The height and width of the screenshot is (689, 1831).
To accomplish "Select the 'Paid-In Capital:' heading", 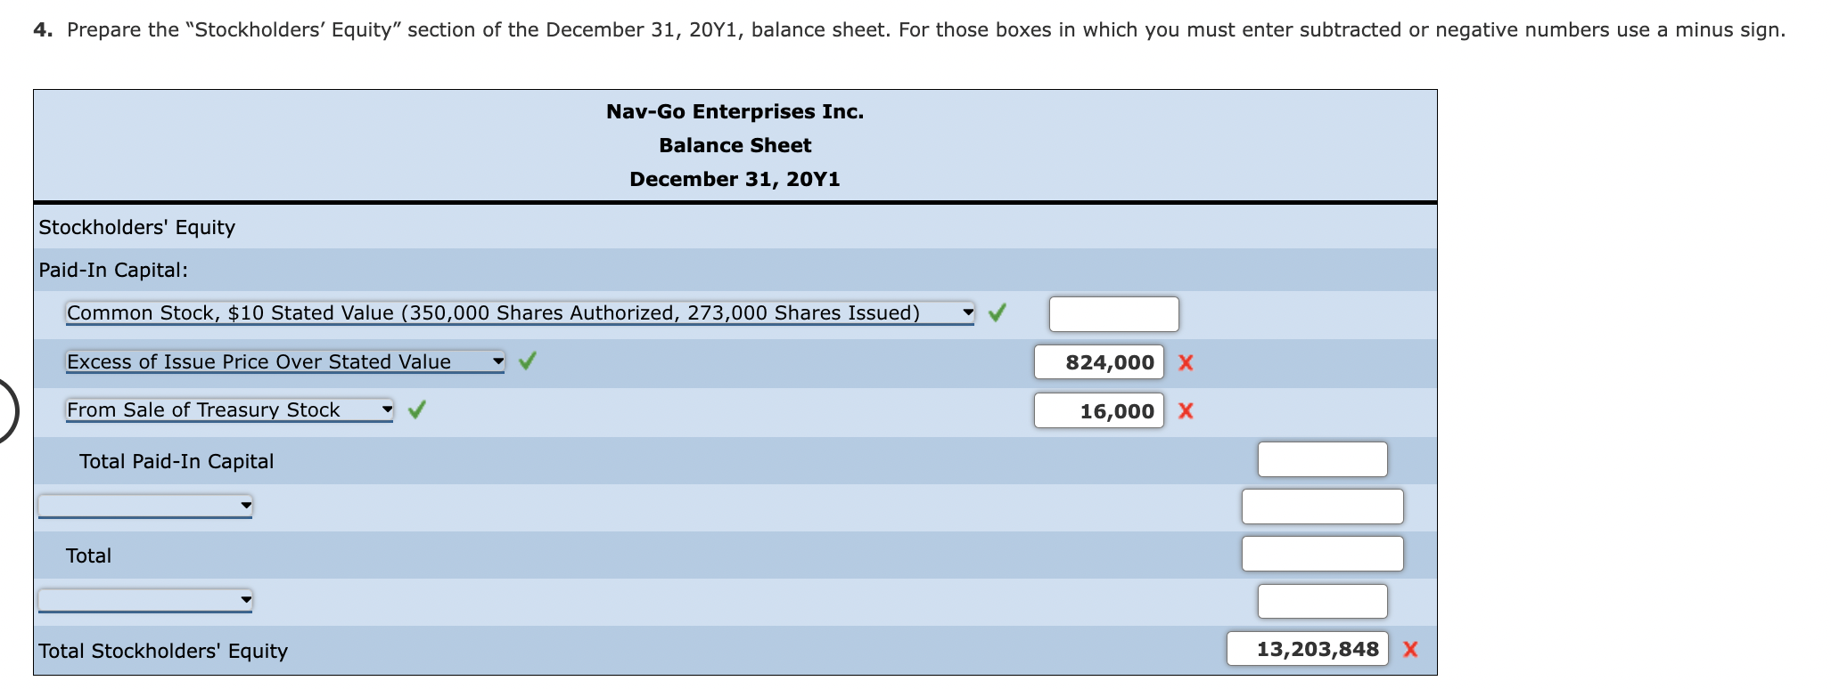I will coord(113,270).
